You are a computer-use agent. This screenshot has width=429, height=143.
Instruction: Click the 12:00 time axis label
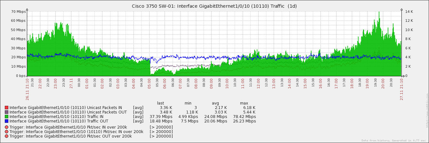click(x=258, y=83)
